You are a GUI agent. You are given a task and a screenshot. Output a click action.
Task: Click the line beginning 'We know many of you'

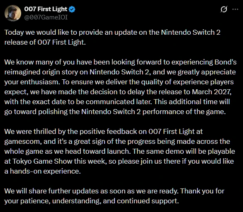(x=120, y=62)
